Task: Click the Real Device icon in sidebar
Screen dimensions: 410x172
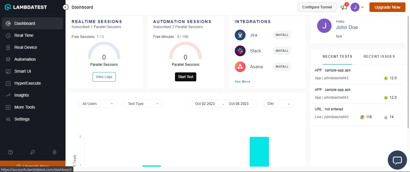Action: click(x=8, y=47)
